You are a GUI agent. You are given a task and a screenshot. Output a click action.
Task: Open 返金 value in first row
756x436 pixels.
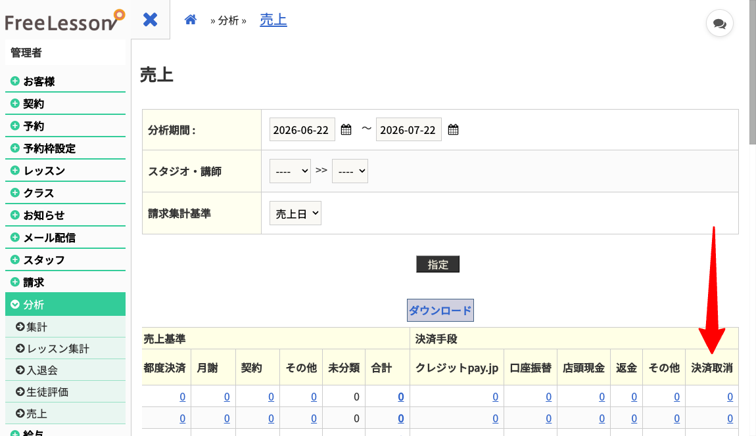tap(634, 397)
